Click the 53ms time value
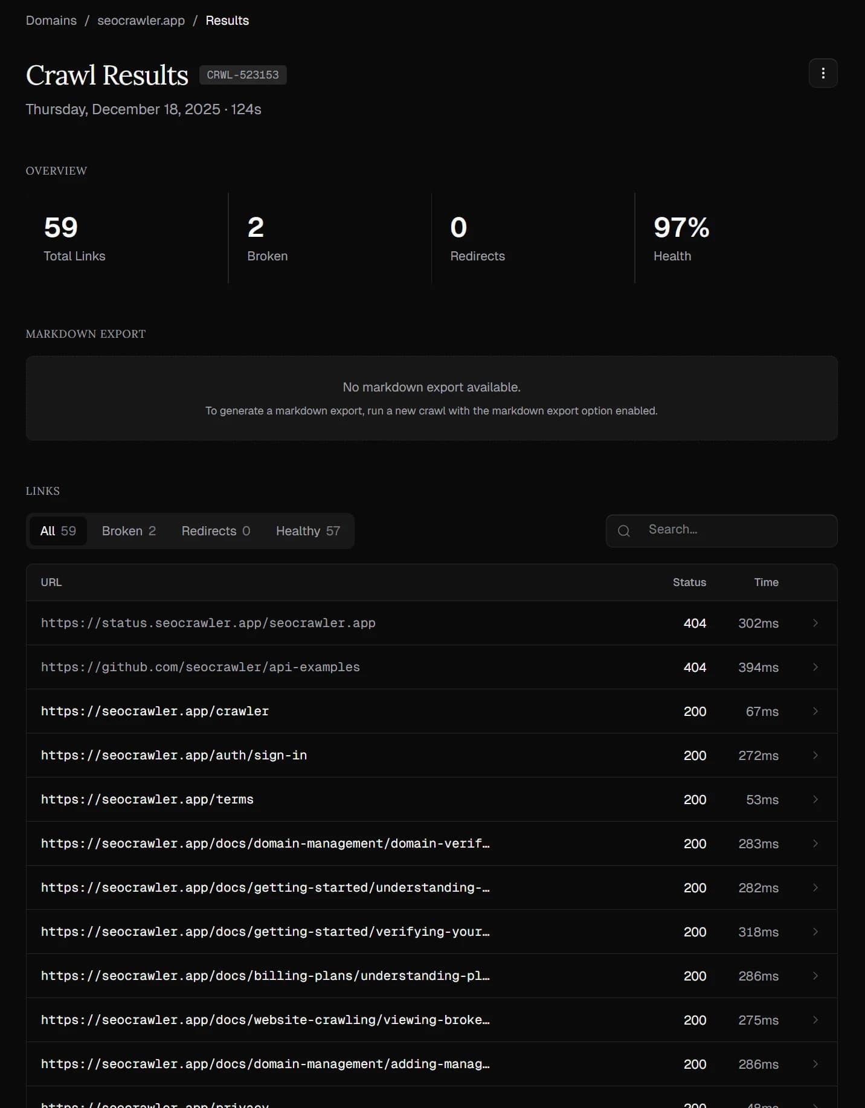Image resolution: width=865 pixels, height=1108 pixels. (x=762, y=799)
